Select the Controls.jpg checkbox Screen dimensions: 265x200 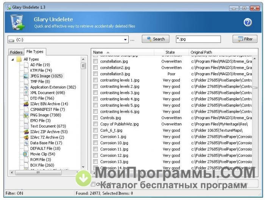[x=95, y=118]
